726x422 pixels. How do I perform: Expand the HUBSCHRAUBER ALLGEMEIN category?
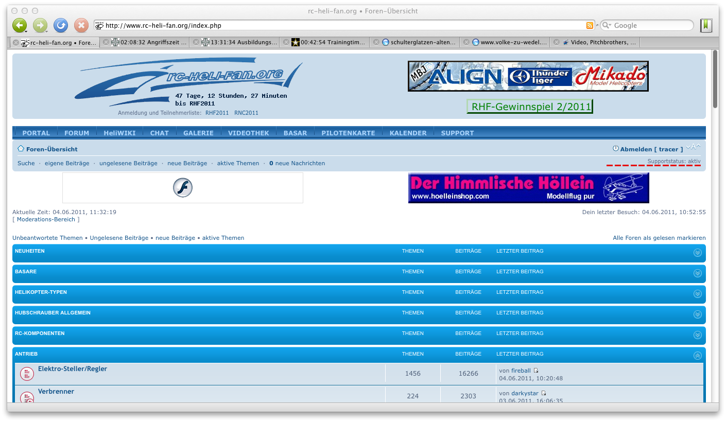tap(698, 314)
